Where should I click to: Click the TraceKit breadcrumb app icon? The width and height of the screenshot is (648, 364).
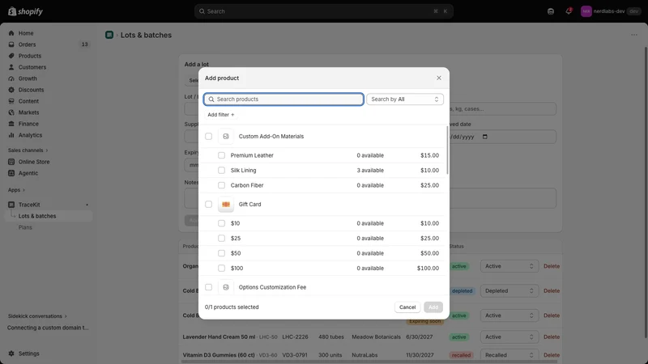109,35
